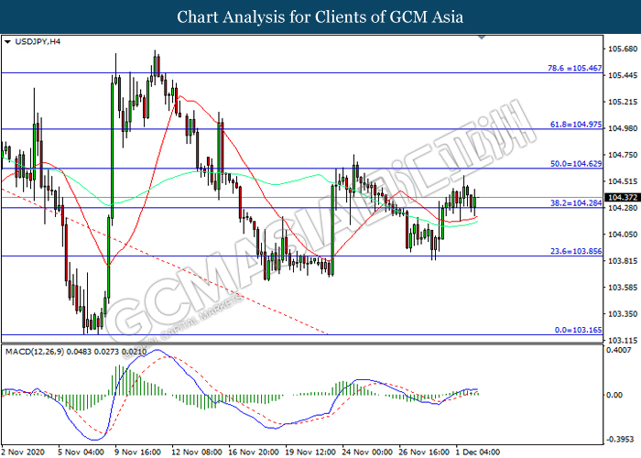
Task: Click the 2 Nov 2020 date label
Action: tap(23, 452)
